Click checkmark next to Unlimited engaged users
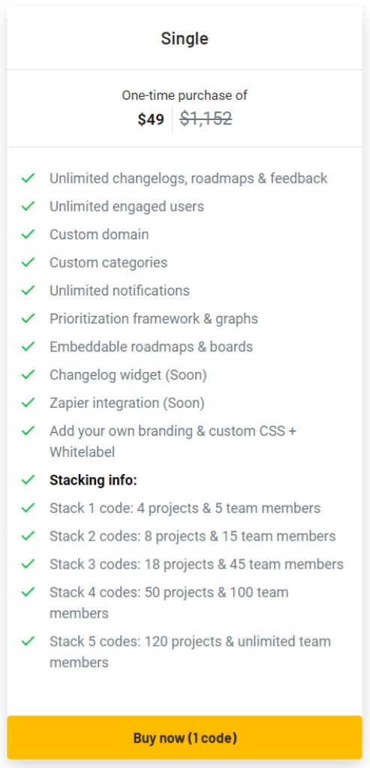The image size is (370, 768). 28,206
